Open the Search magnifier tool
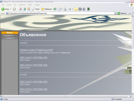This screenshot has height=101, width=134. 33,9
